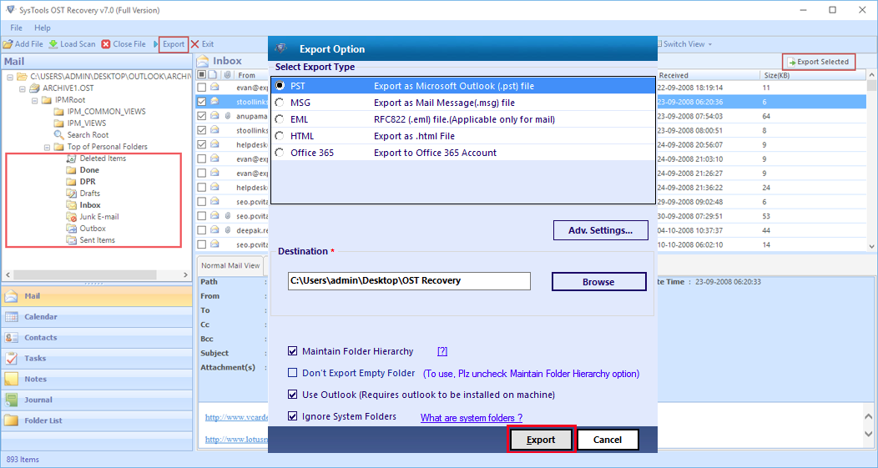Viewport: 878px width, 468px height.
Task: Switch to the Calendar navigation pane
Action: [x=97, y=317]
